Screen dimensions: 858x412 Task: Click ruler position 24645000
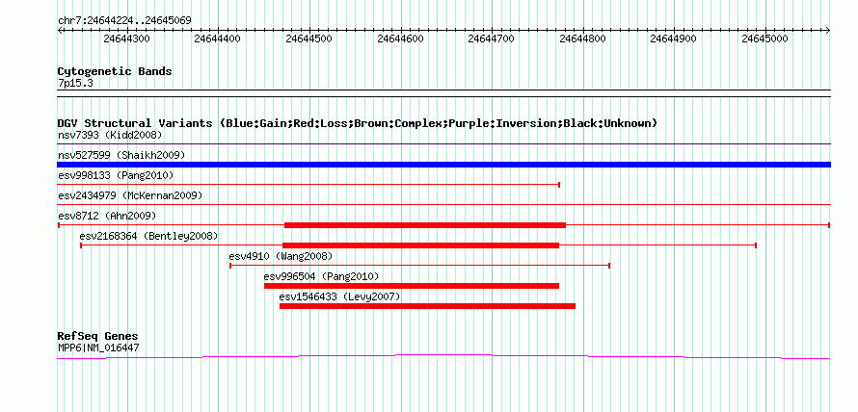(x=764, y=39)
